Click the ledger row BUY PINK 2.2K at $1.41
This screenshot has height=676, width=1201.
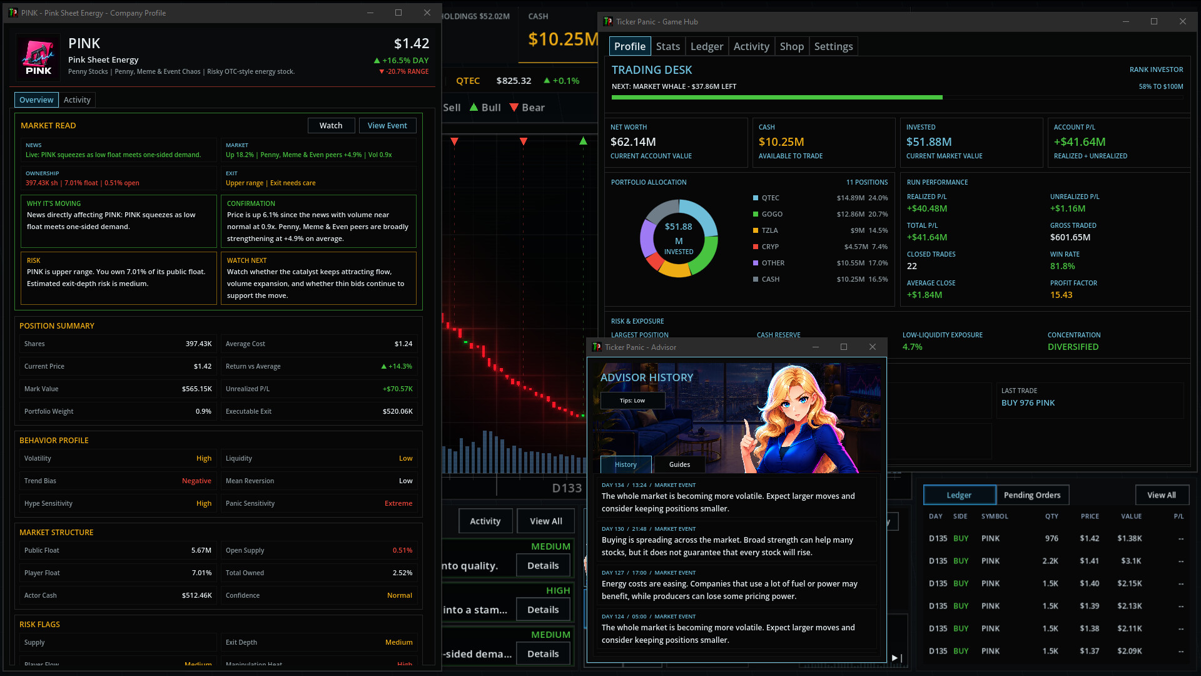coord(1057,561)
